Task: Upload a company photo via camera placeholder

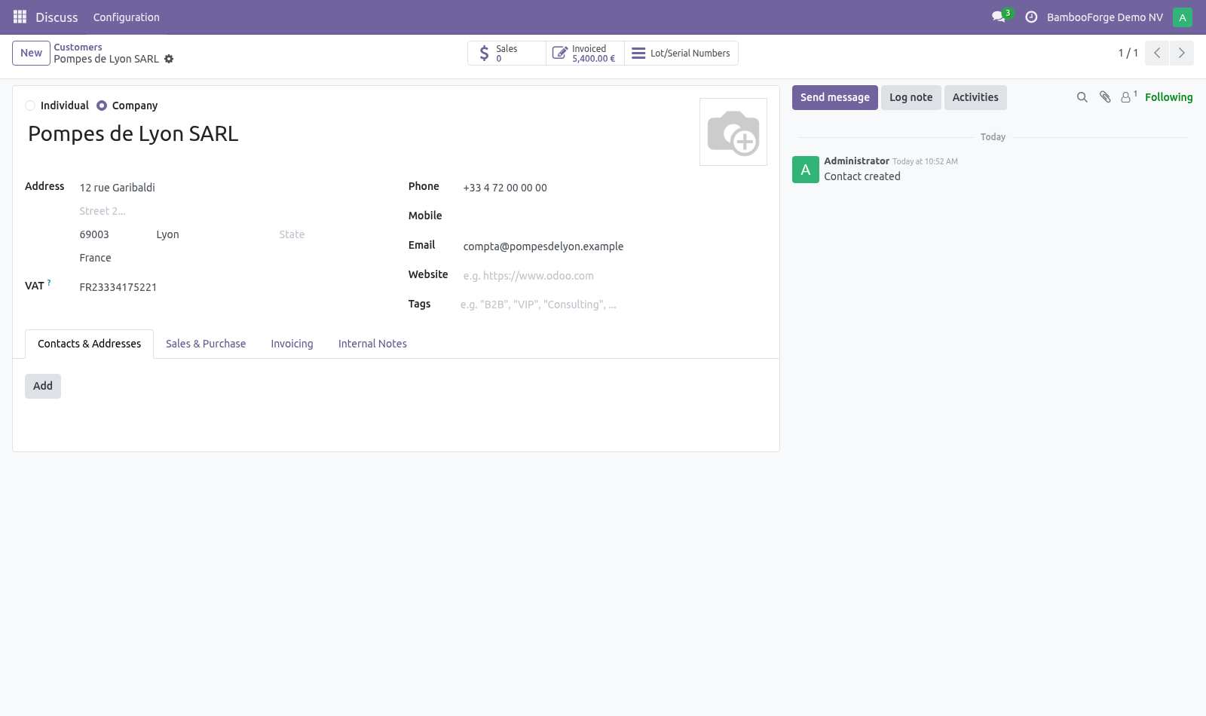Action: [733, 132]
